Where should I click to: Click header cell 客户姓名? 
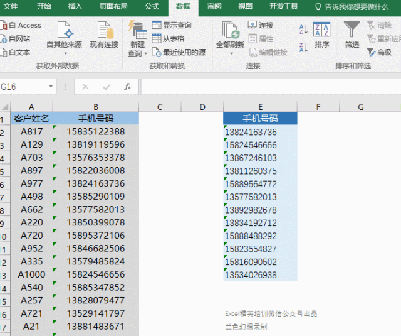click(31, 119)
